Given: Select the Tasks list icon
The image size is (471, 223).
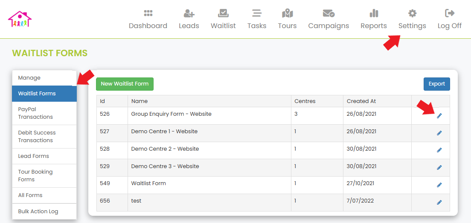Looking at the screenshot, I should (256, 13).
